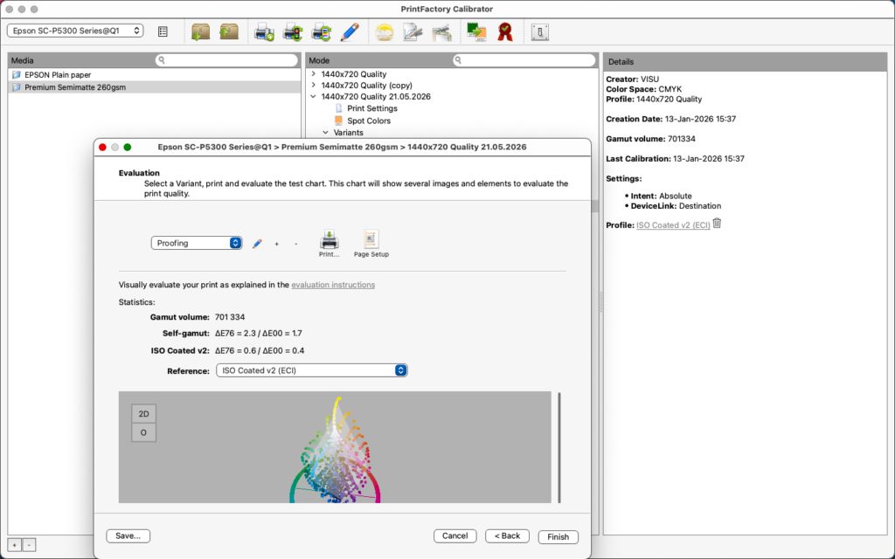Open the evaluation instructions link
Image resolution: width=895 pixels, height=559 pixels.
pos(333,285)
